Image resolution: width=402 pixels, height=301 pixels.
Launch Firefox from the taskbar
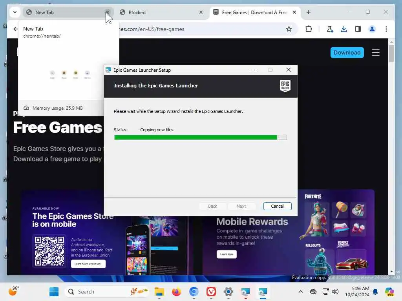(x=176, y=292)
